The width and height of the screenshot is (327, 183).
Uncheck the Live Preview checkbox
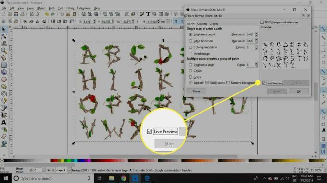tap(264, 83)
